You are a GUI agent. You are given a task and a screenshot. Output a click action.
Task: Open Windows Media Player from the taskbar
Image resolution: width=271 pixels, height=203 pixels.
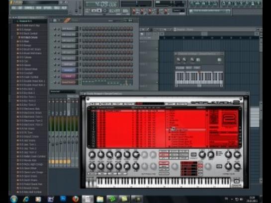(38, 199)
